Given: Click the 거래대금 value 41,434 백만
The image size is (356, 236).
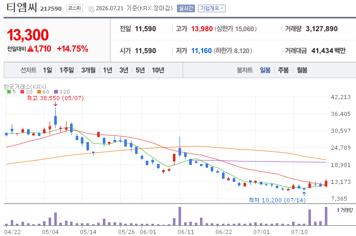Looking at the screenshot, I should [x=328, y=51].
